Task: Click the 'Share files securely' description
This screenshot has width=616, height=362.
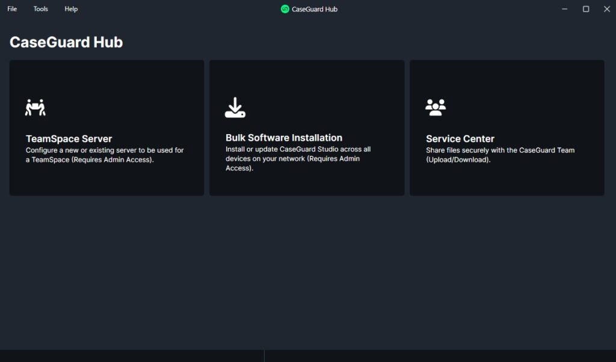Action: (500, 155)
